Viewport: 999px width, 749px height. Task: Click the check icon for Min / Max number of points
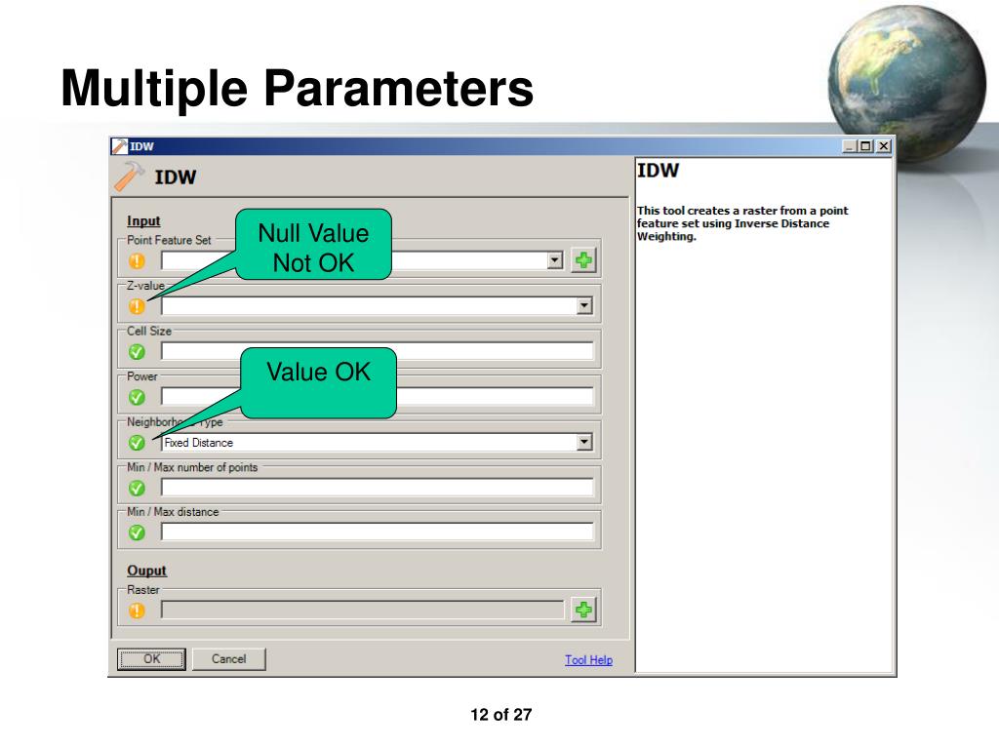(137, 488)
